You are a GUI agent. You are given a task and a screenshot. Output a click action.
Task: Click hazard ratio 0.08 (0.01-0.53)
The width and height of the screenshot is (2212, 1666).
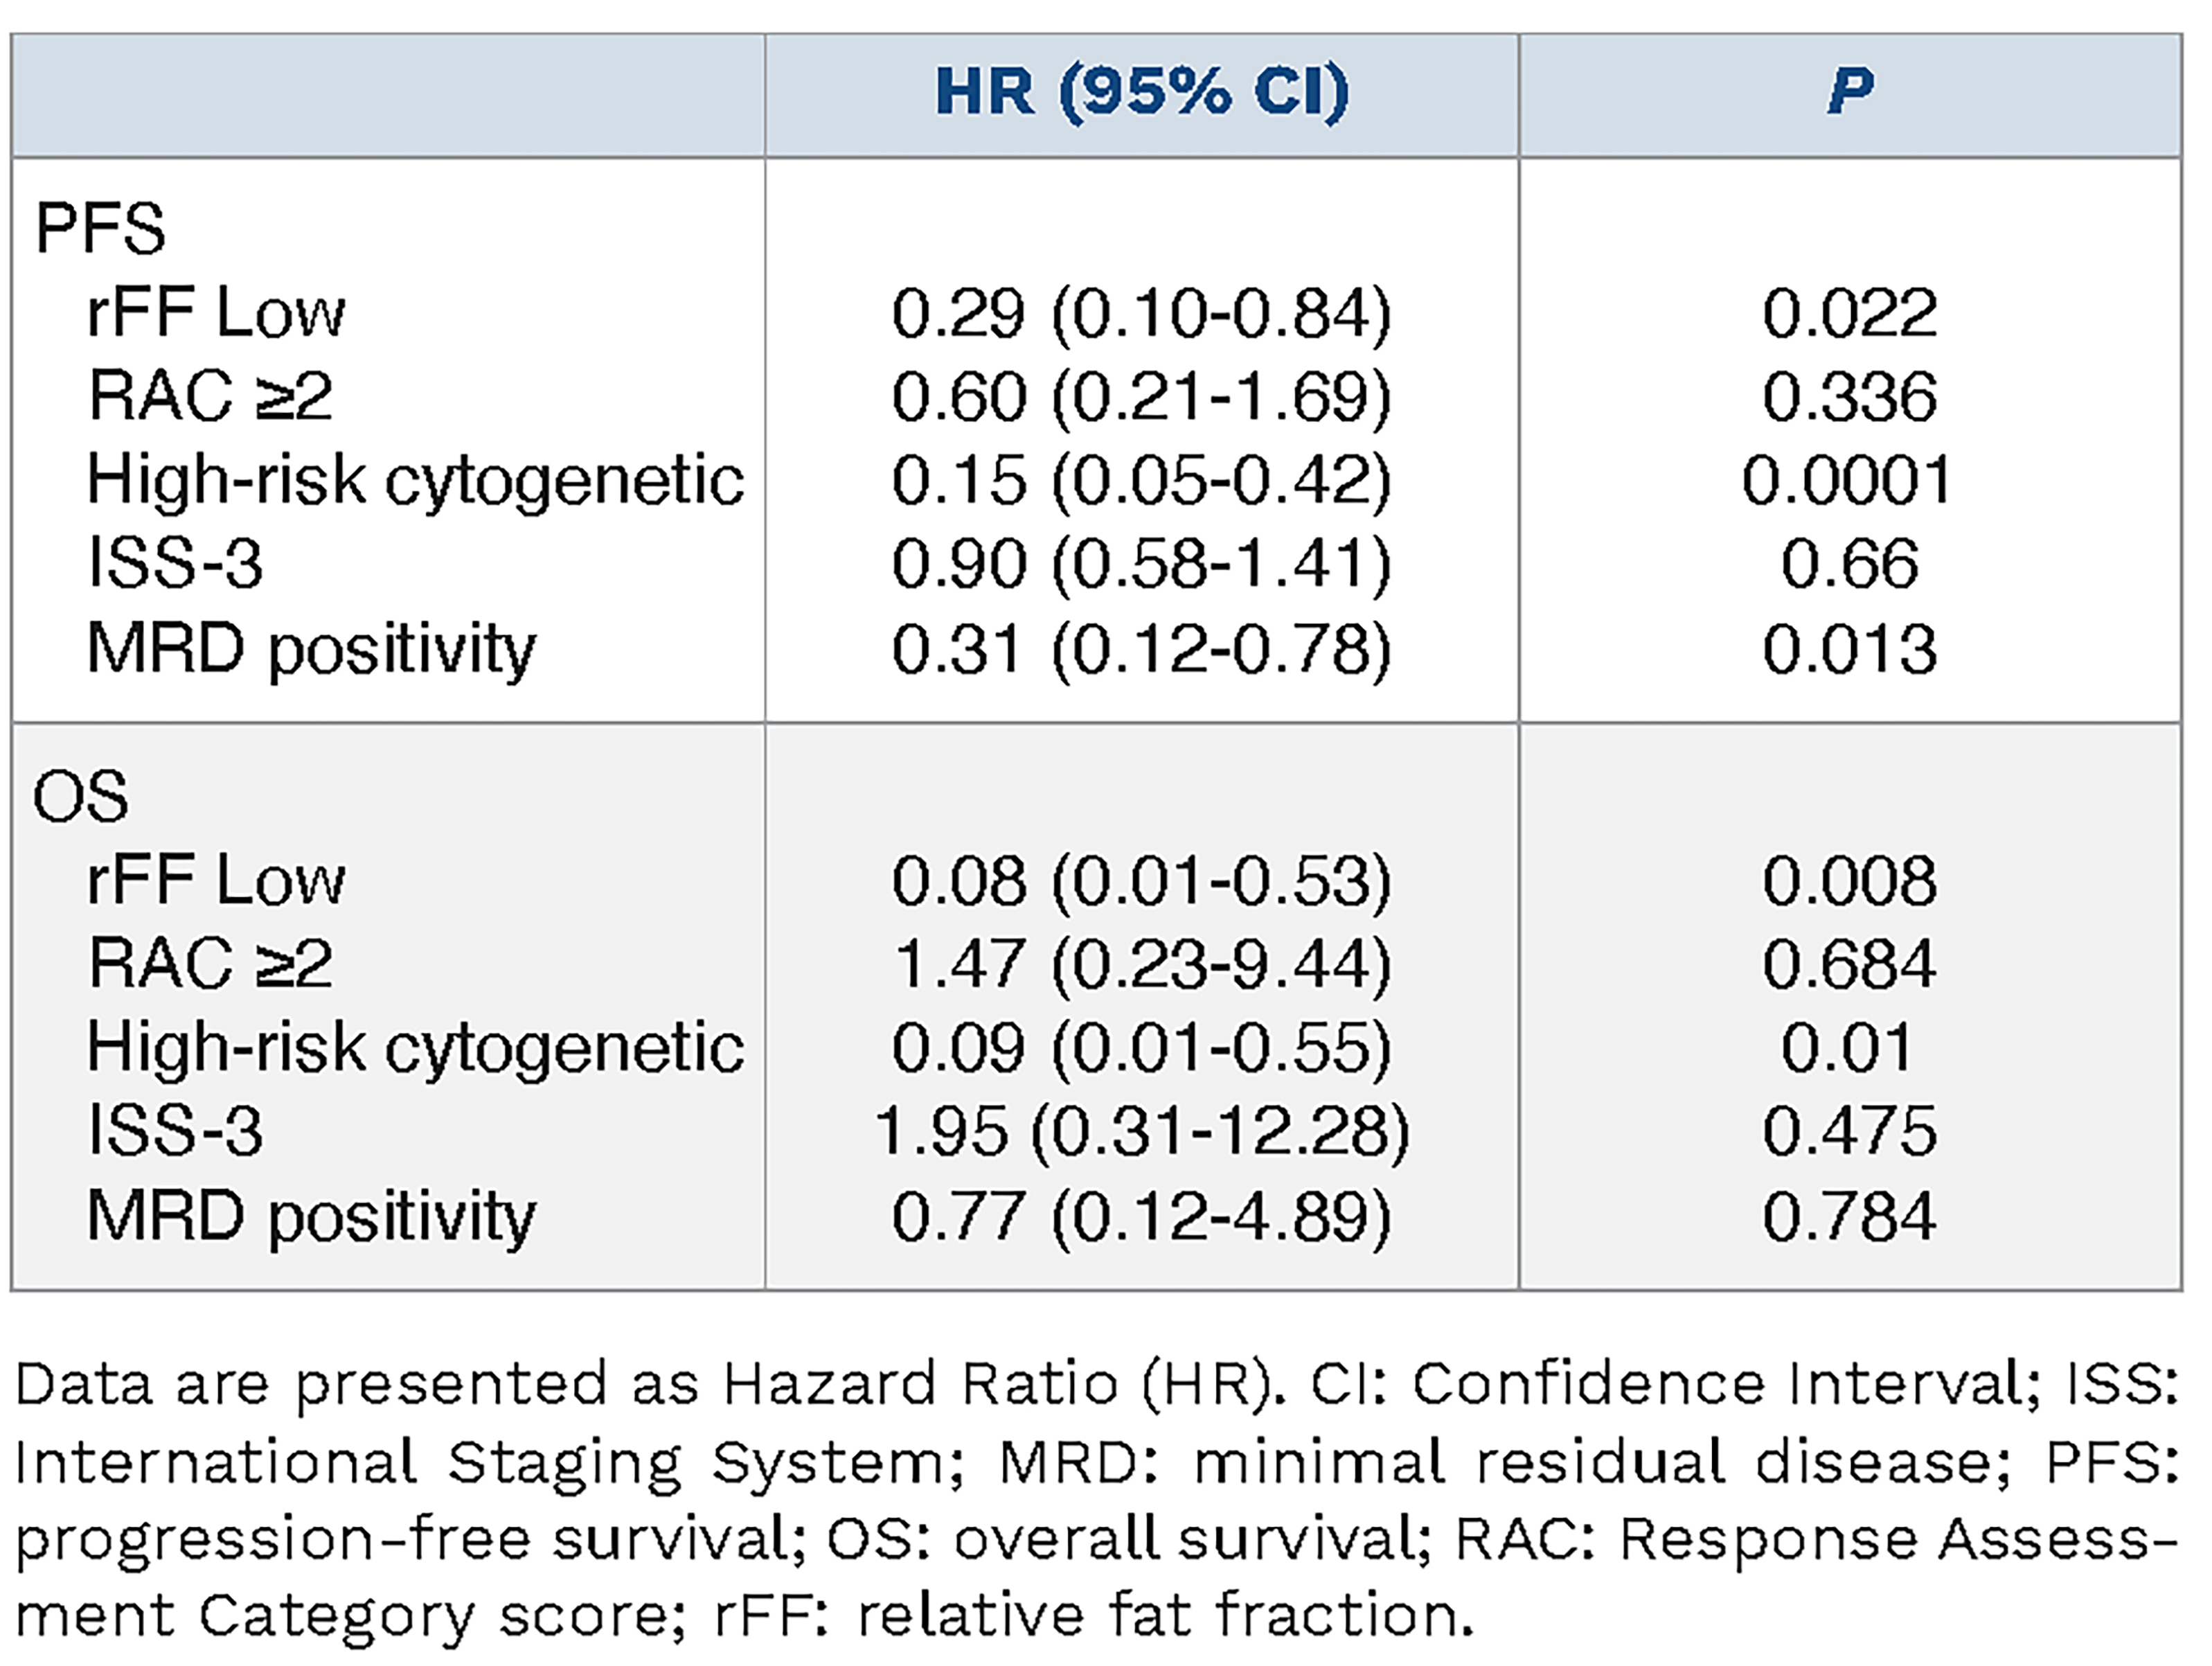1141,881
